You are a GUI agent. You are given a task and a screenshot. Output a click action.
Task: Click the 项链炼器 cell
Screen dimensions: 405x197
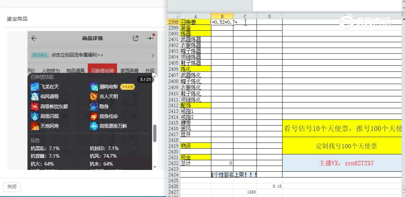point(196,57)
